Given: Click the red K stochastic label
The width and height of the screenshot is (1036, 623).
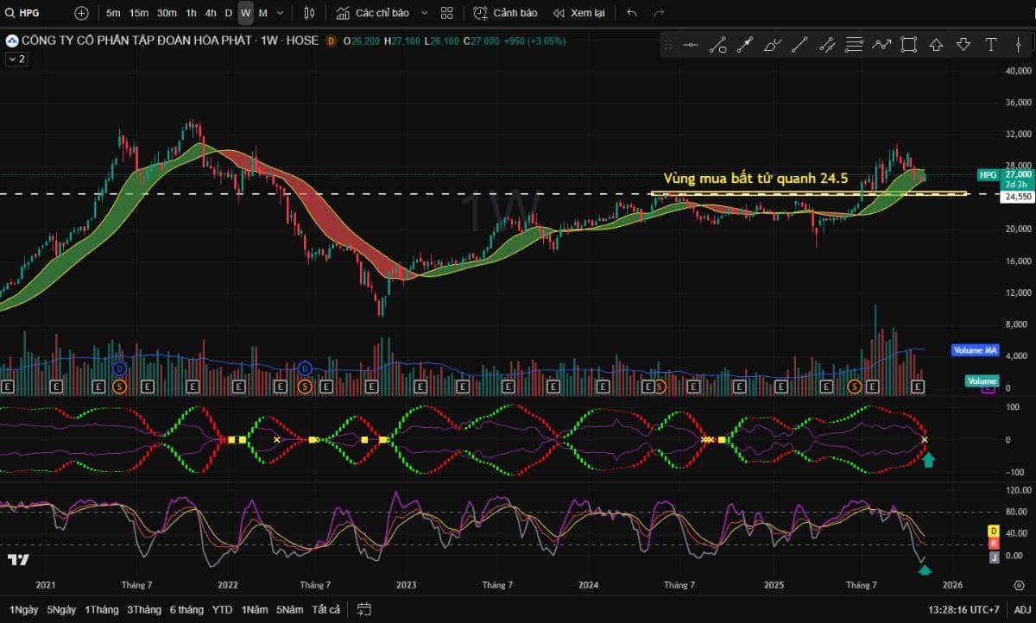Looking at the screenshot, I should pyautogui.click(x=994, y=543).
